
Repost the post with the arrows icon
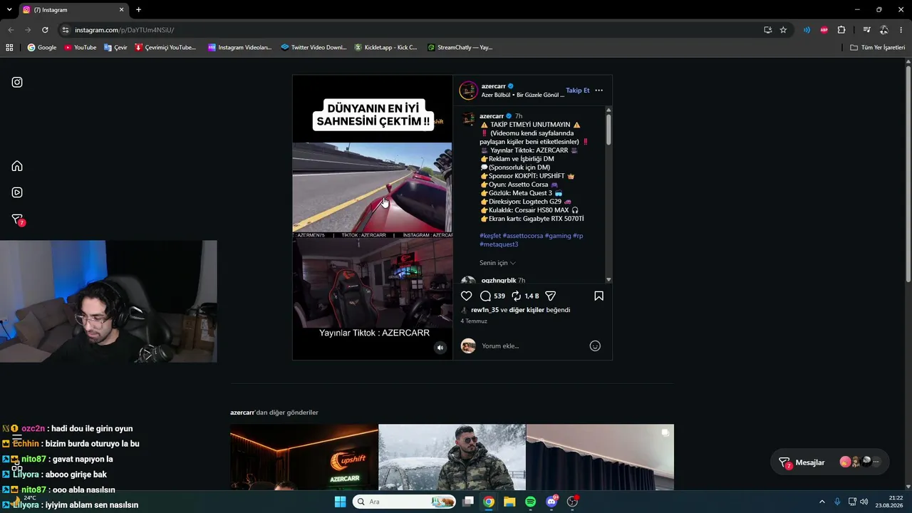point(517,296)
